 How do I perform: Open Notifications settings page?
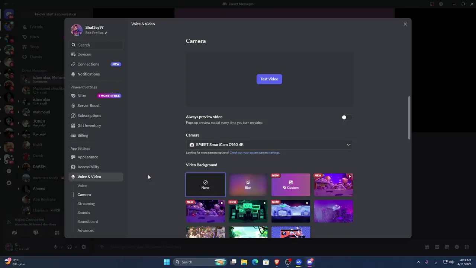[x=96, y=74]
